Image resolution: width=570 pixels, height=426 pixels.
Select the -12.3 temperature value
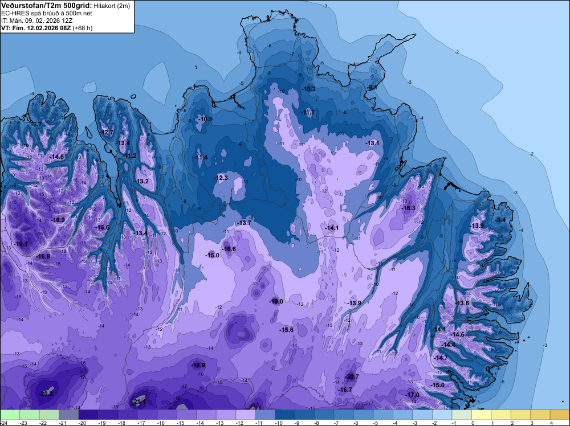(x=221, y=178)
